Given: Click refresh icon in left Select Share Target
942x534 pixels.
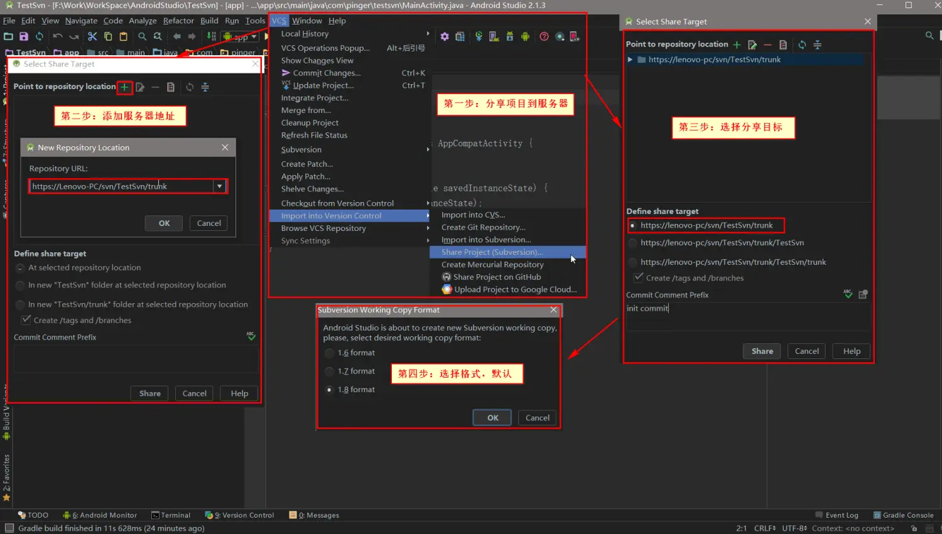Looking at the screenshot, I should tap(190, 87).
